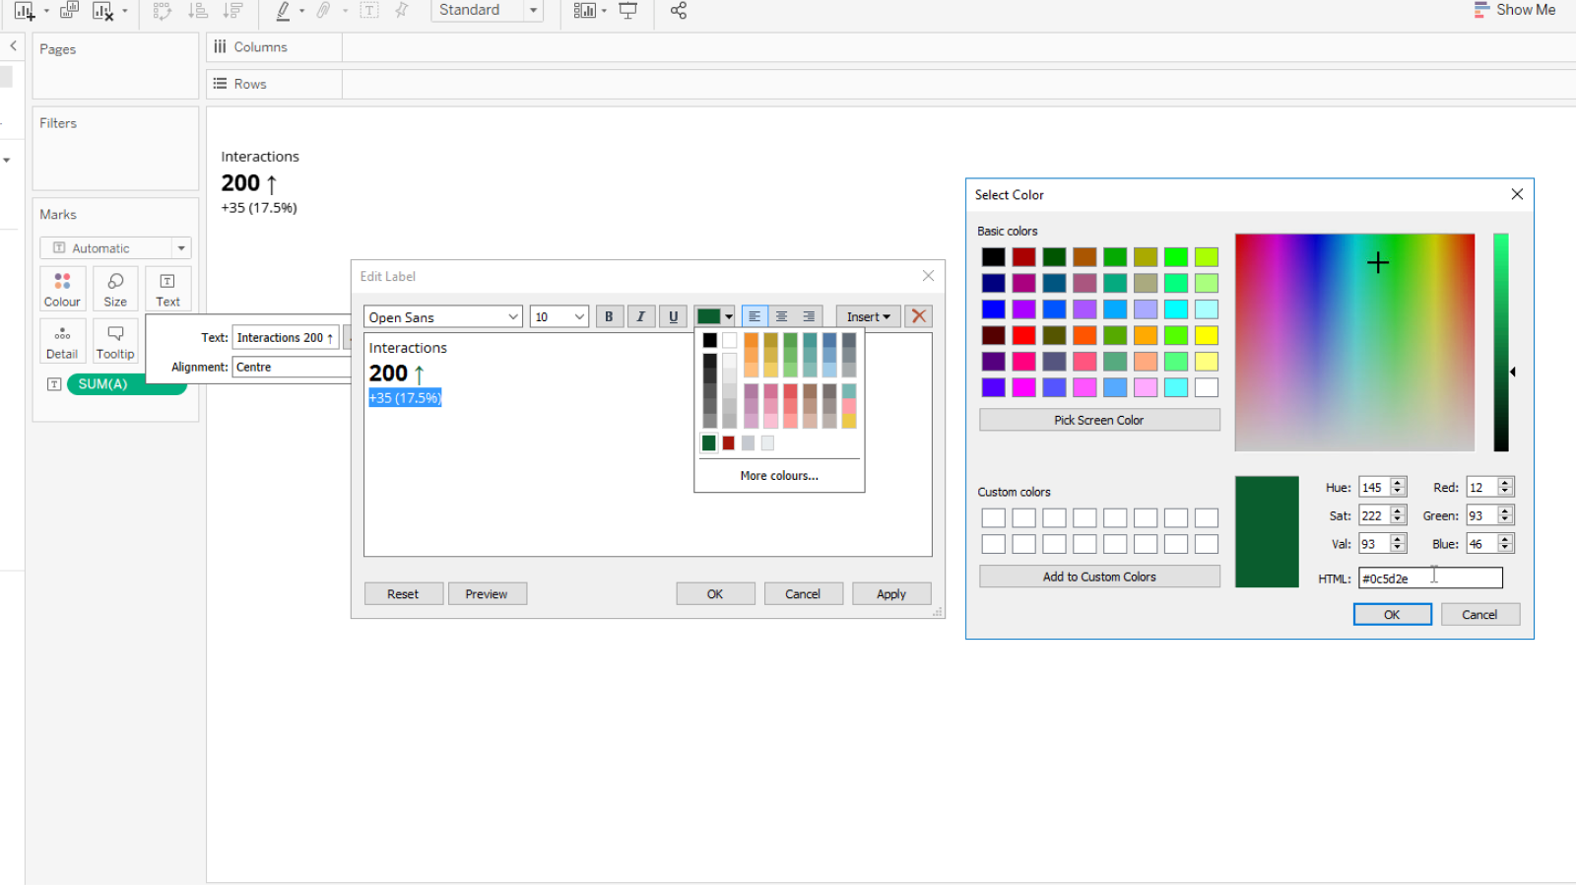Click Cancel in Select Color dialog
The height and width of the screenshot is (885, 1576).
pyautogui.click(x=1479, y=615)
